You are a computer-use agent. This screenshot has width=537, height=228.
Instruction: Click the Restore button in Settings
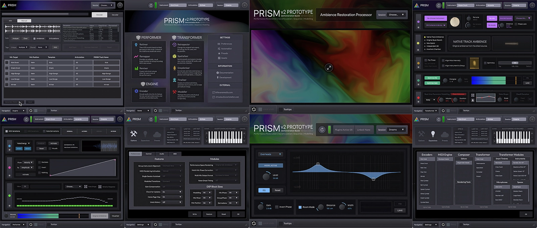coord(209,214)
